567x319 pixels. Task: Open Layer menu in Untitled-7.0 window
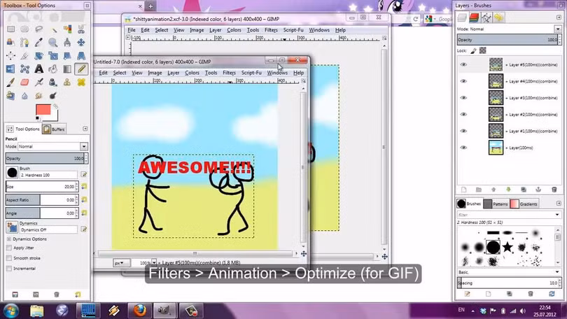173,73
